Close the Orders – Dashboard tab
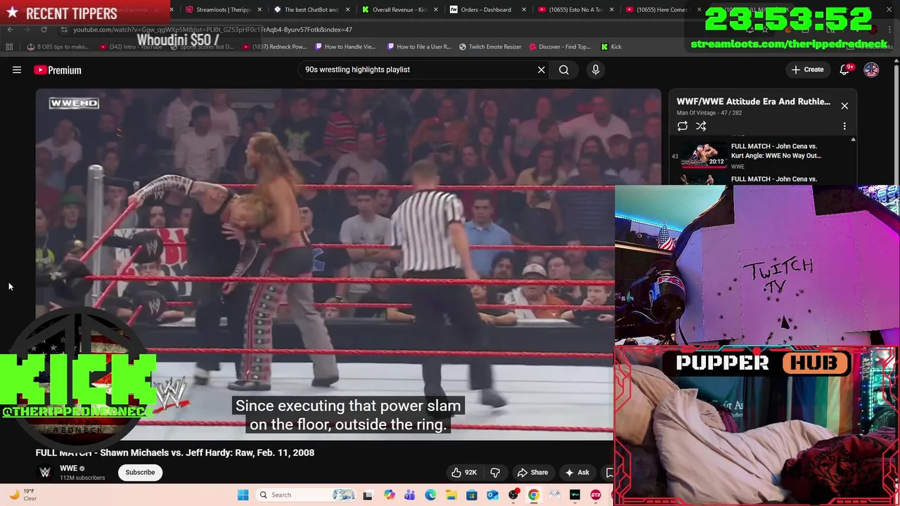The image size is (900, 506). click(524, 10)
